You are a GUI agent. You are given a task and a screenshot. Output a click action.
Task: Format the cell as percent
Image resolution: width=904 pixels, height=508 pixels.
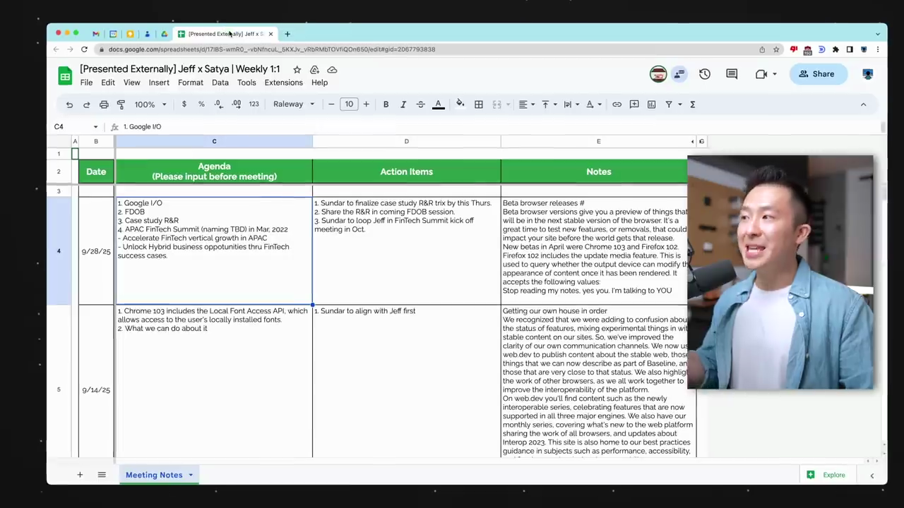pos(201,104)
